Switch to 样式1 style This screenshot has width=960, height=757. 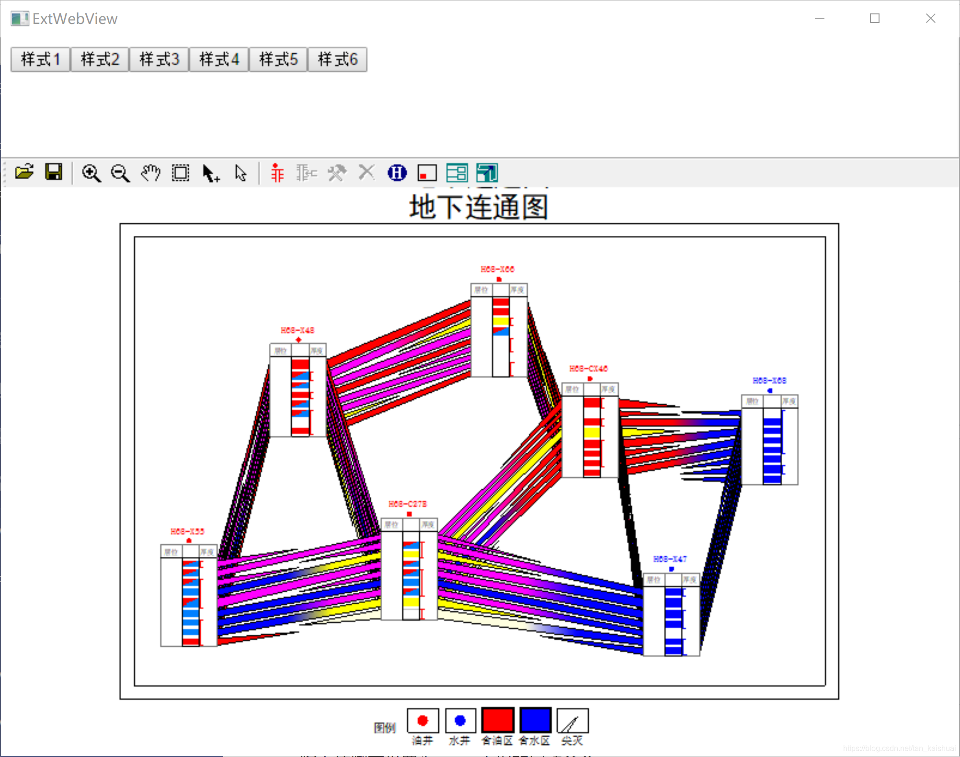pyautogui.click(x=41, y=59)
